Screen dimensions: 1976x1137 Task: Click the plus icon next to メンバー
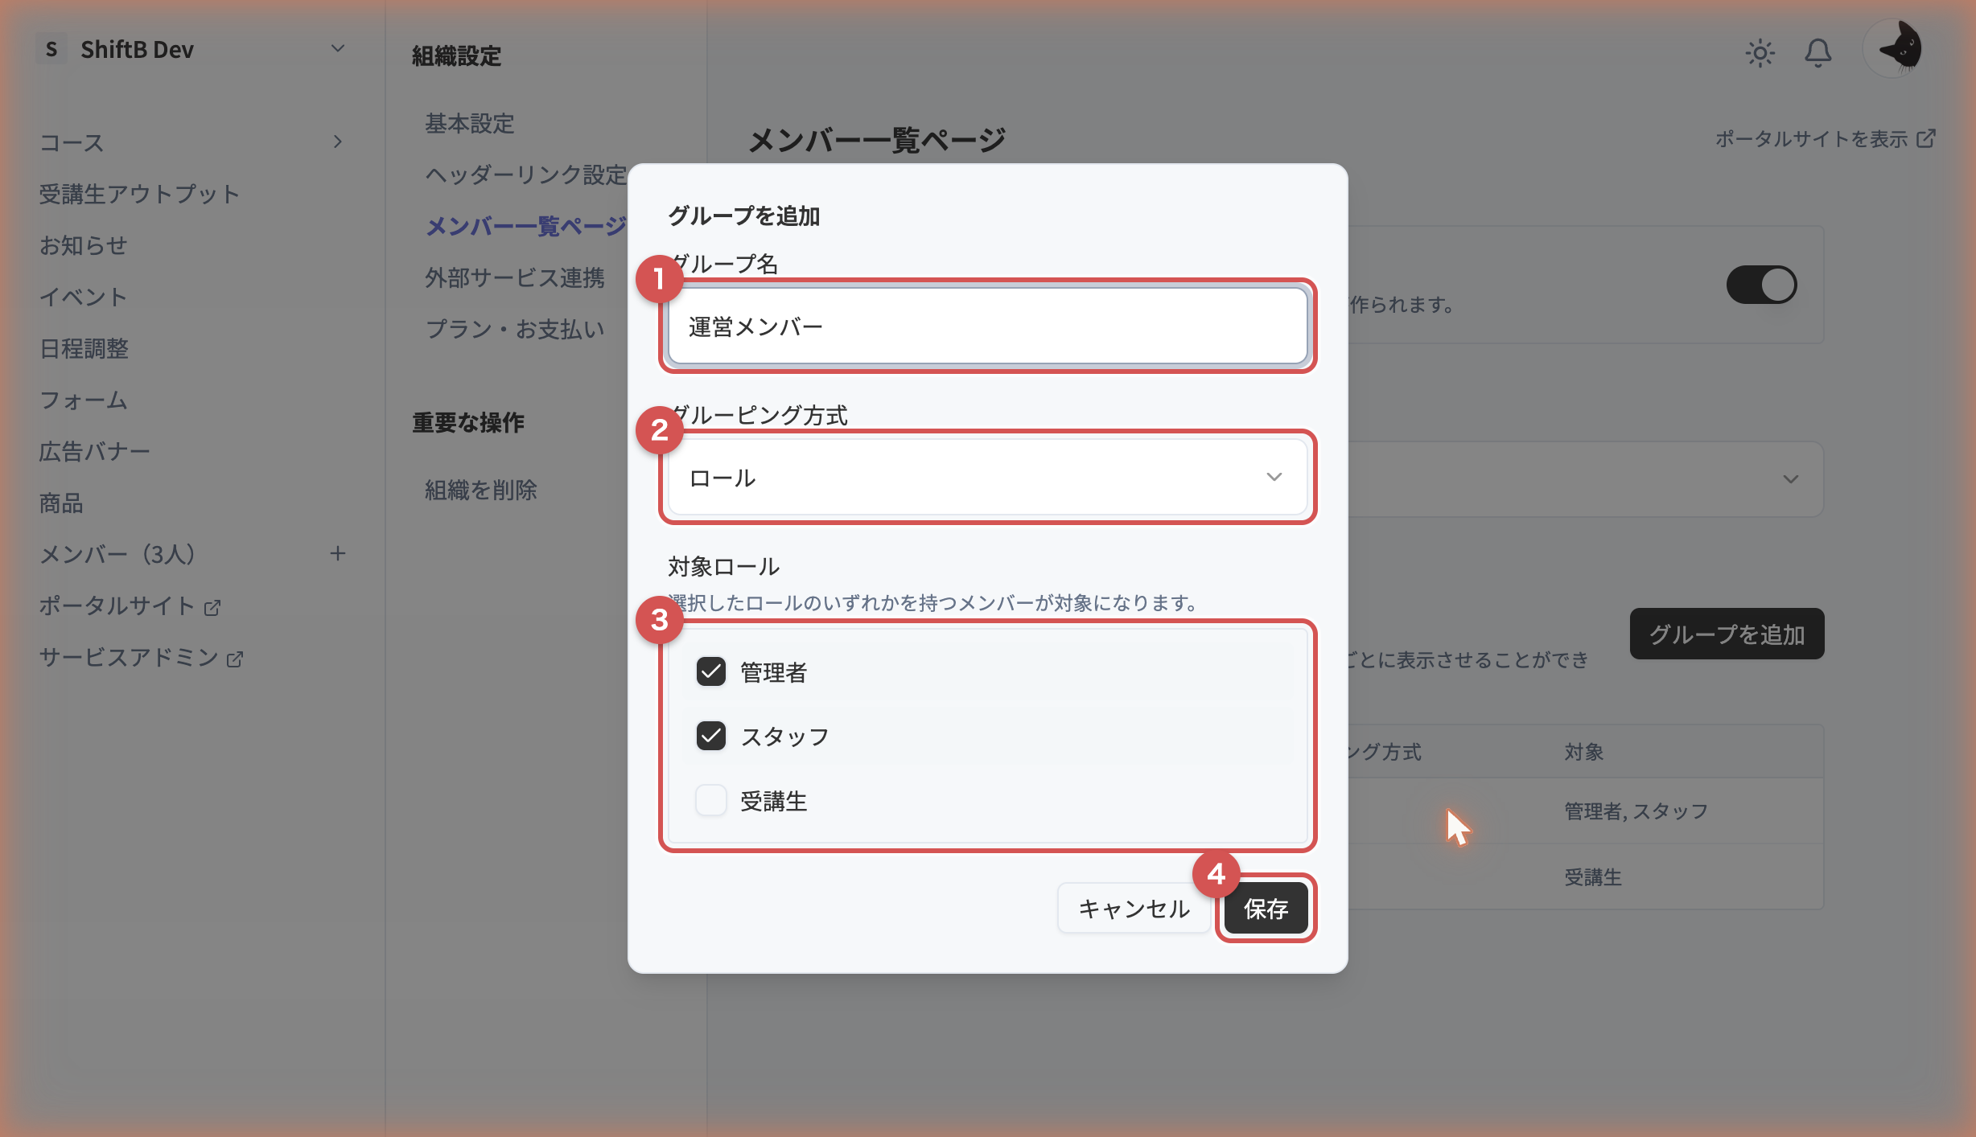(x=338, y=553)
